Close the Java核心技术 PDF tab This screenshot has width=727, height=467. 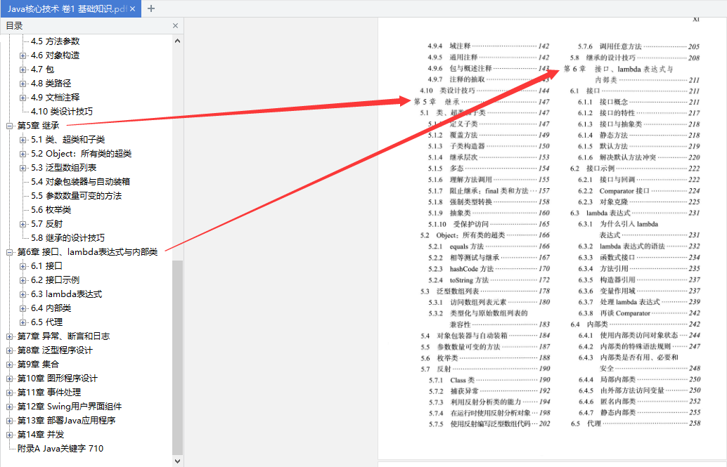[x=133, y=9]
